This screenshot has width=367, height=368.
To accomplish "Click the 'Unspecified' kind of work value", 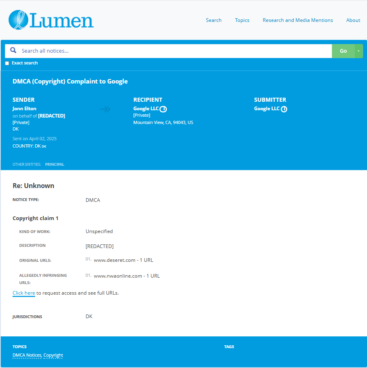I will click(99, 231).
